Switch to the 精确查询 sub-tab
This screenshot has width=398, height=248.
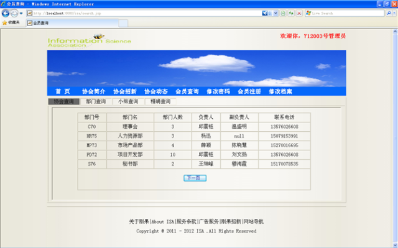(x=160, y=101)
